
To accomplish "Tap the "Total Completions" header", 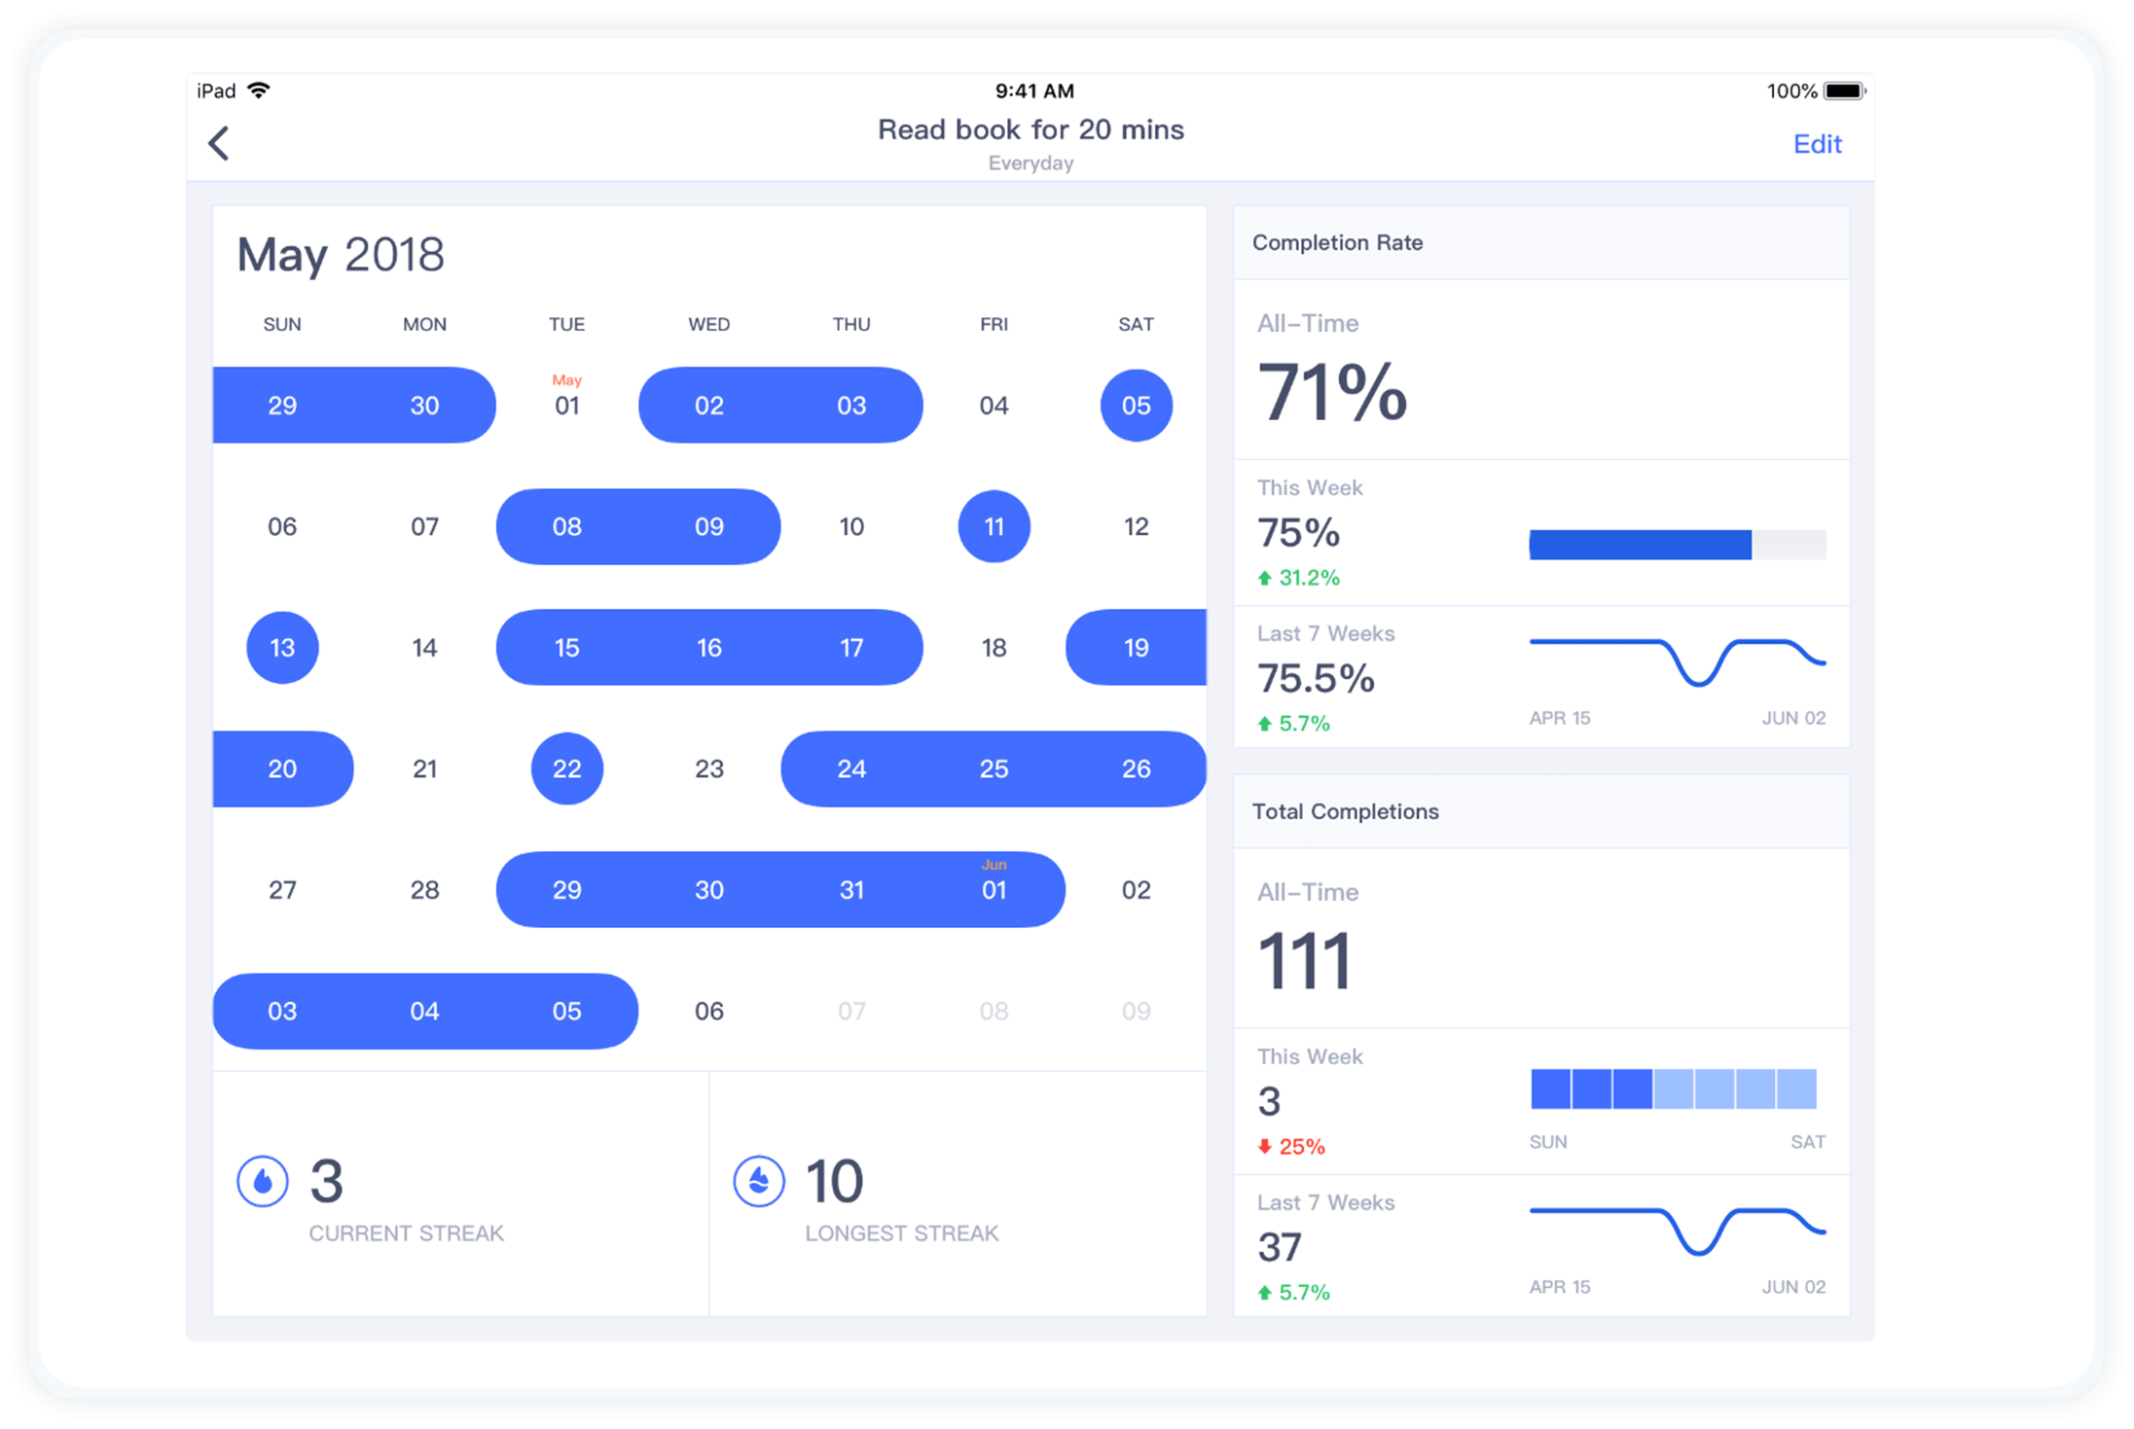I will 1345,811.
